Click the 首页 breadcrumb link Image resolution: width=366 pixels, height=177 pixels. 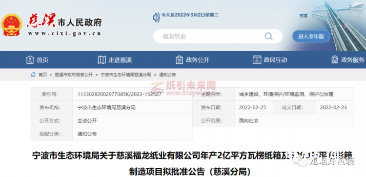[x=43, y=75]
